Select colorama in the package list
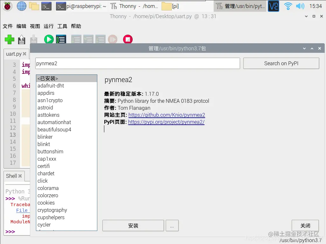 [66, 188]
